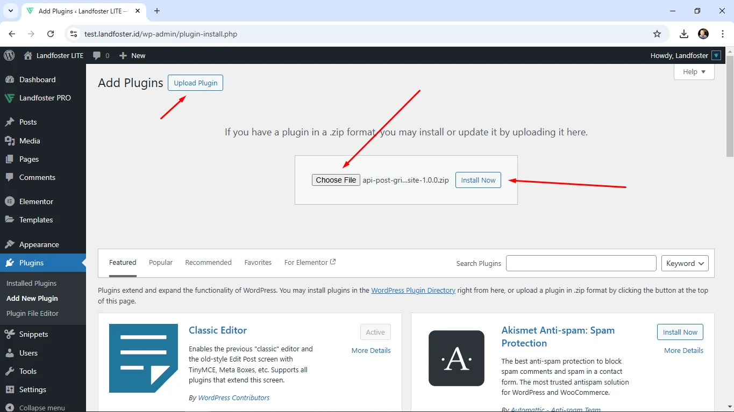Install Akismet with its Install Now button
Image resolution: width=734 pixels, height=412 pixels.
point(680,332)
